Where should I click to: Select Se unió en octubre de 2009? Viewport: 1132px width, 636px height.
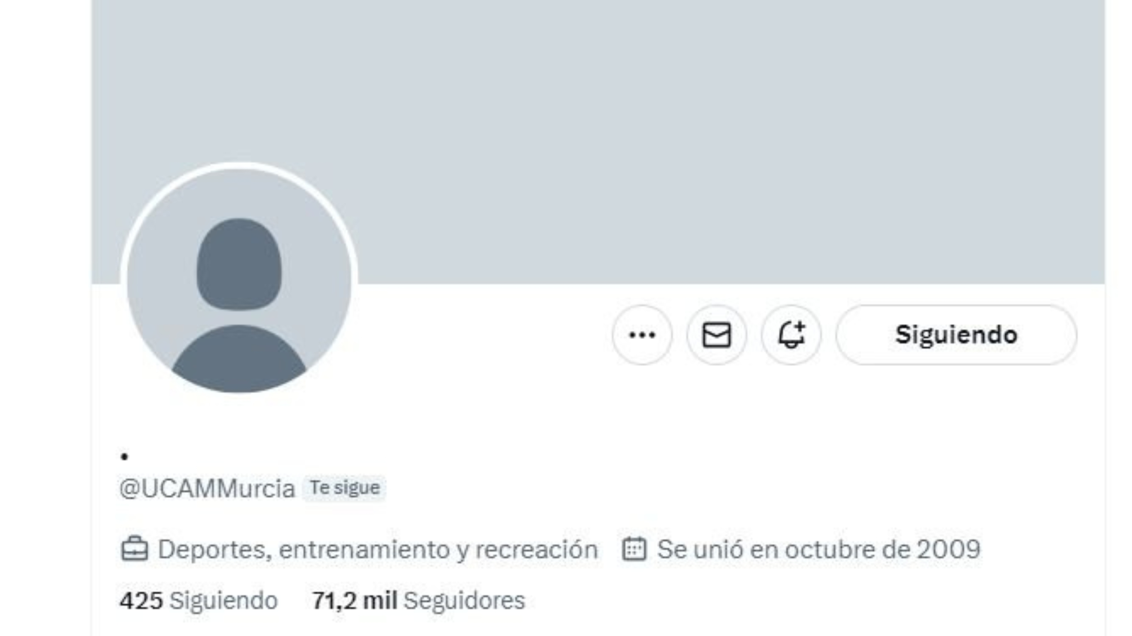(x=819, y=549)
